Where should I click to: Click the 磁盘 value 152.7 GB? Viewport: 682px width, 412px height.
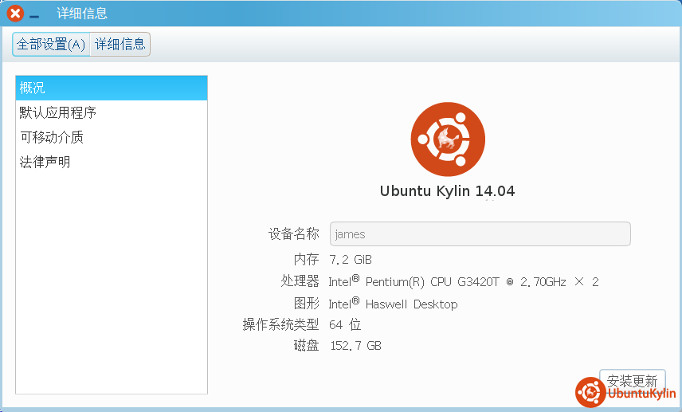pos(355,346)
